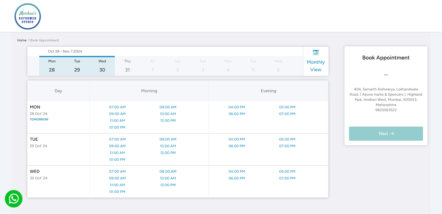Click the Monthly View calendar icon
442x214 pixels.
[315, 52]
